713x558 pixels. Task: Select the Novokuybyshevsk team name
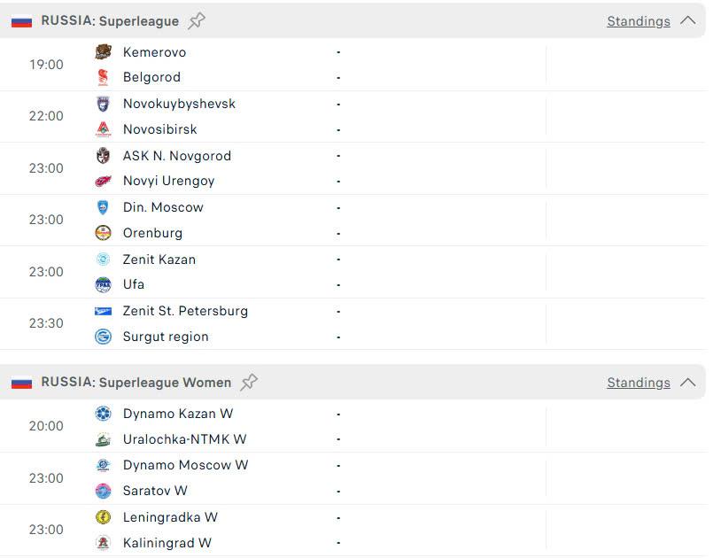click(x=179, y=104)
